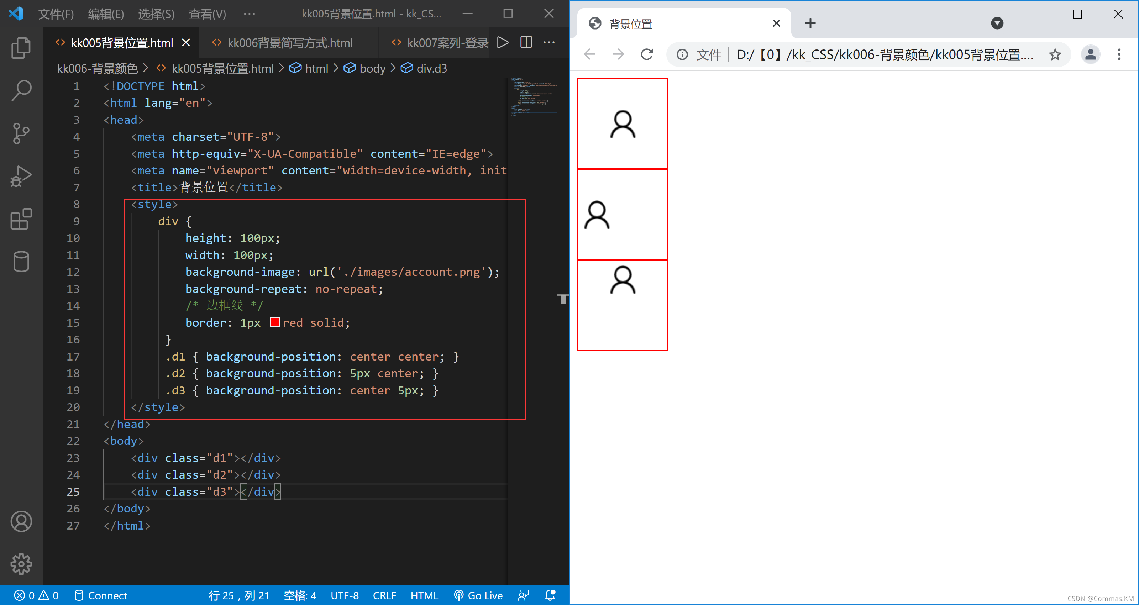
Task: Change end of line sequence CRLF
Action: tap(384, 596)
